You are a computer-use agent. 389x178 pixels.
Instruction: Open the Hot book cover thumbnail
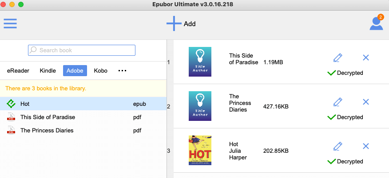point(200,150)
